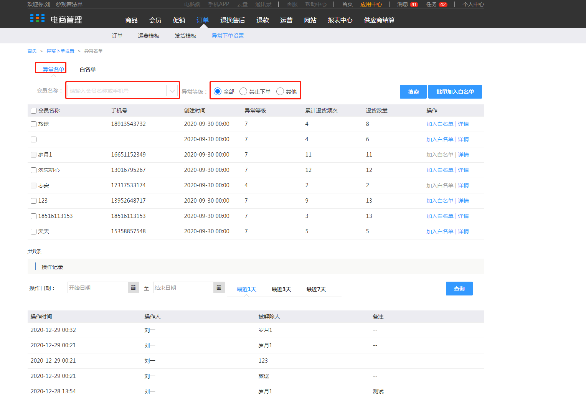Click the 电商管理 grid logo icon
586x396 pixels.
pyautogui.click(x=37, y=18)
